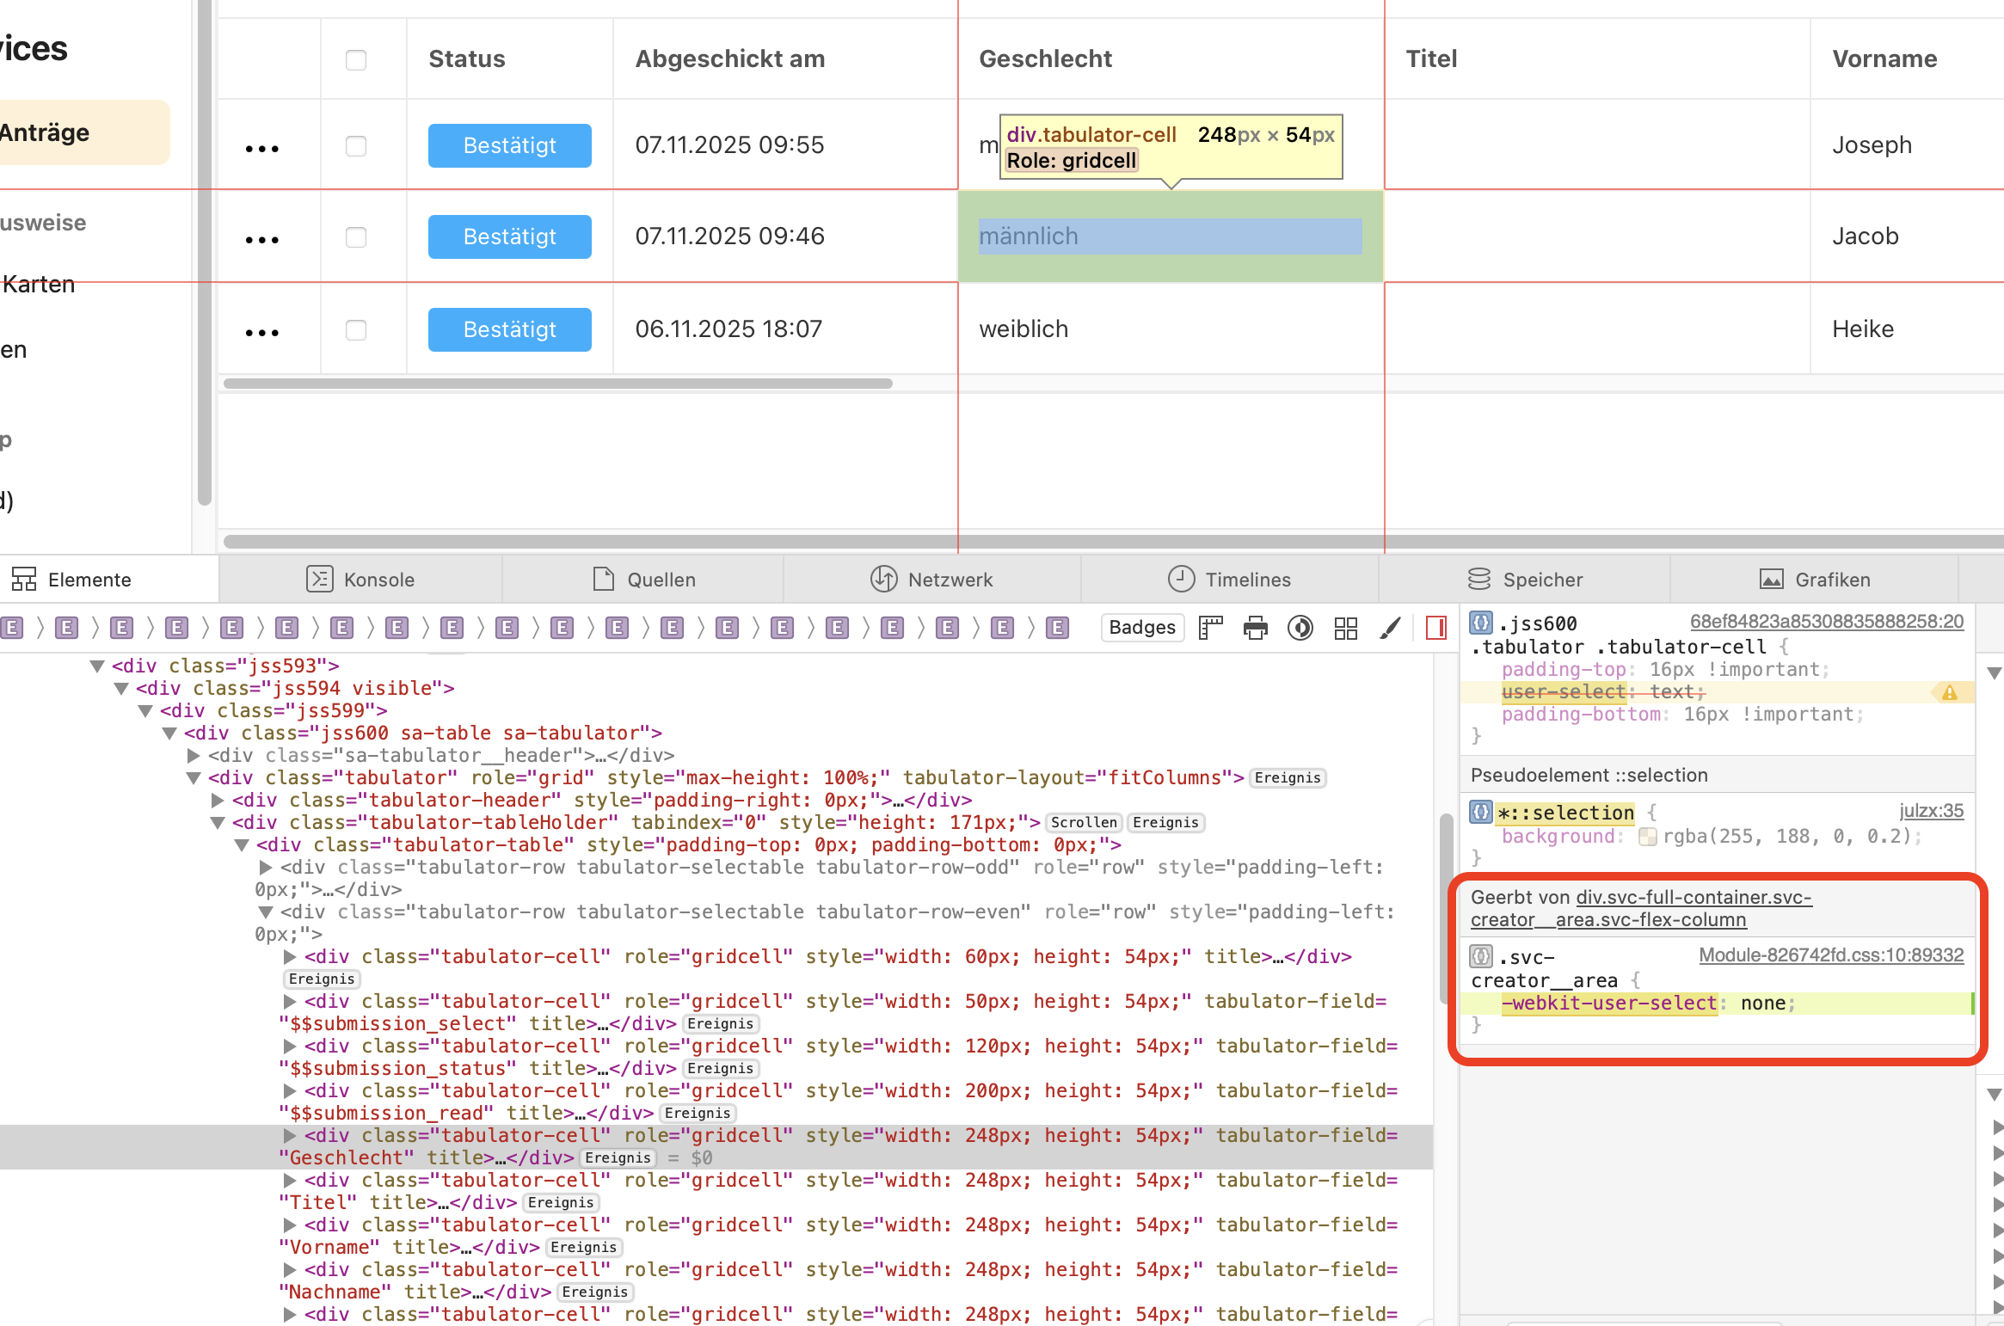
Task: Enable the paint flashing brush icon
Action: click(1390, 628)
